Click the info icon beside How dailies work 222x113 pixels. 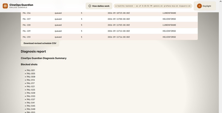pos(90,6)
